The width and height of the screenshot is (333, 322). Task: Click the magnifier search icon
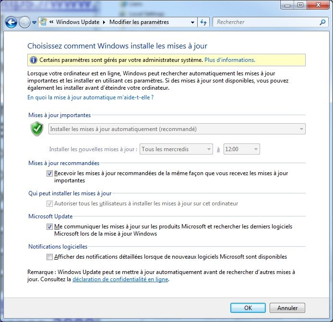322,22
